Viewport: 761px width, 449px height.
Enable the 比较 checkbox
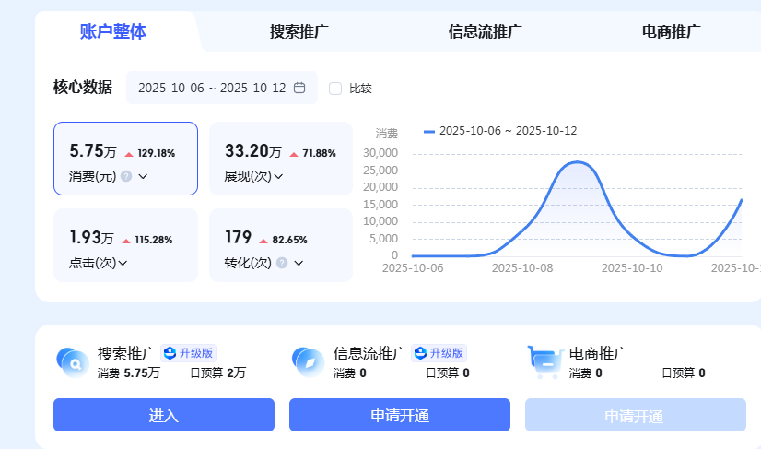click(335, 89)
